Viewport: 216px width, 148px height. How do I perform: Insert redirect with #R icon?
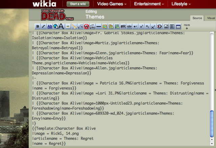coord(123,26)
